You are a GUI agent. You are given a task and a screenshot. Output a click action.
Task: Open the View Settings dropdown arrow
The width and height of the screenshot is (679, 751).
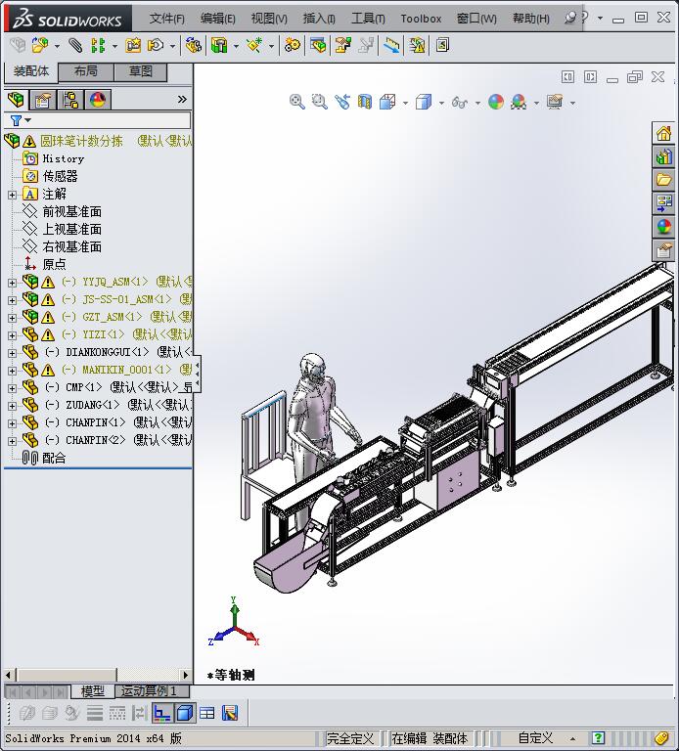point(572,103)
